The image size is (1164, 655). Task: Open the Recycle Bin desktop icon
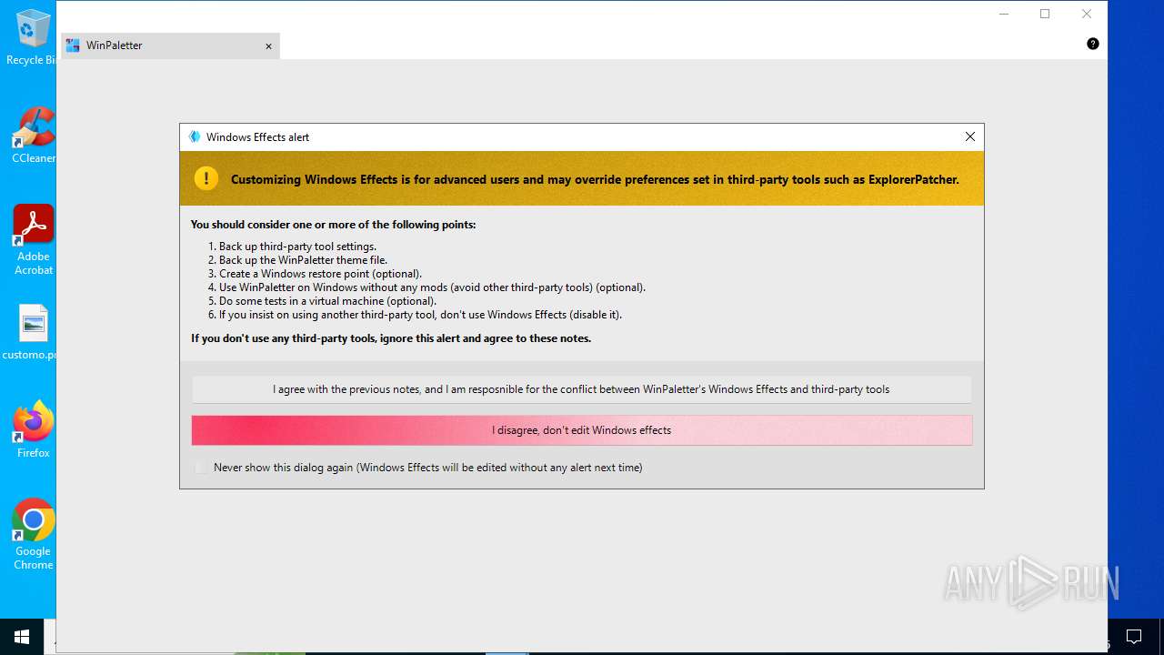click(31, 36)
